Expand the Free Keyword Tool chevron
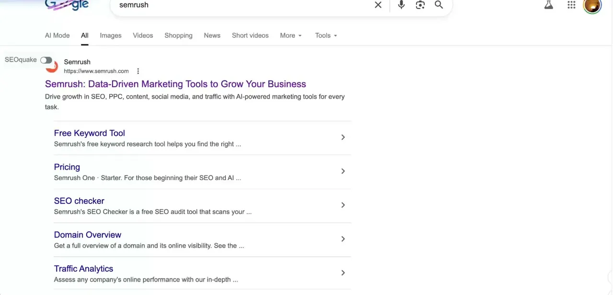The height and width of the screenshot is (295, 613). (343, 137)
